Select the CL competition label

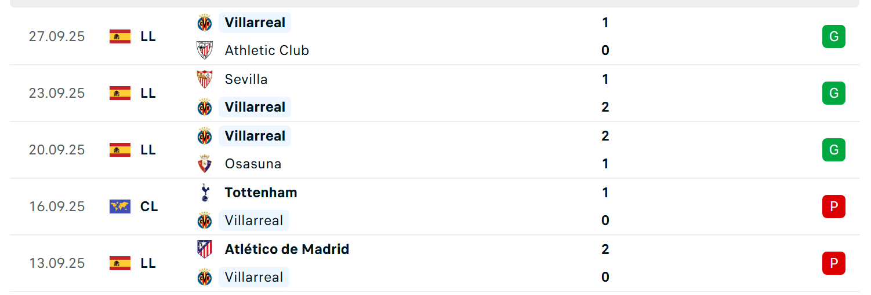[x=149, y=207]
